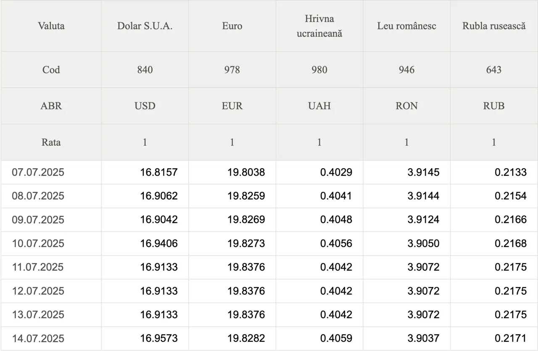
Task: Click the Dolar S.U.A. column header
Action: tap(145, 26)
